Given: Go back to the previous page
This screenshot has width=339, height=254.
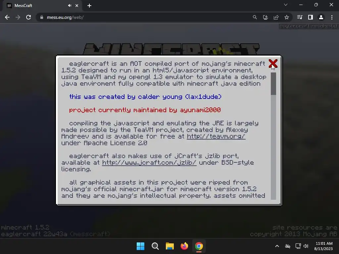Looking at the screenshot, I should (x=7, y=17).
